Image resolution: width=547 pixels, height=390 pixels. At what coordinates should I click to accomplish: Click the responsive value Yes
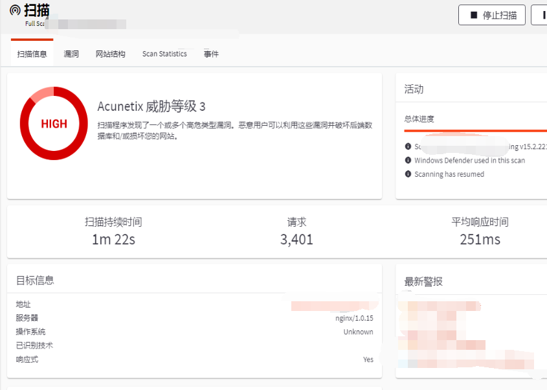point(368,360)
